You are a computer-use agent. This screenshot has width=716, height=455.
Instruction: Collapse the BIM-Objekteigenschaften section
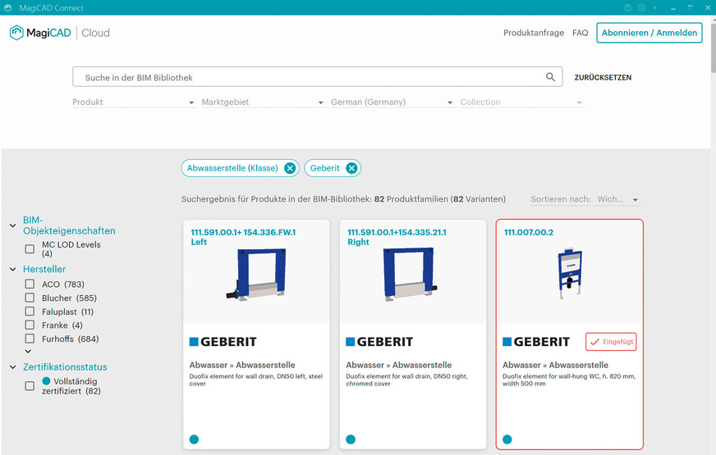click(x=13, y=225)
